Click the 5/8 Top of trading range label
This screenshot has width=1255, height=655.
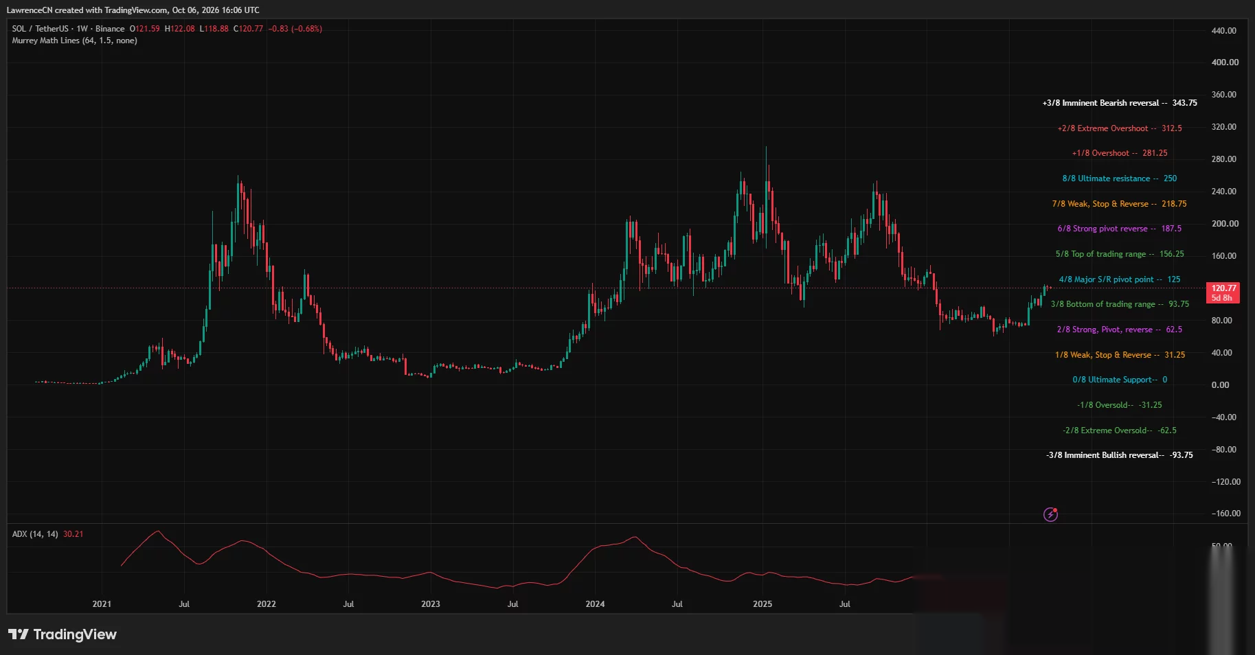1120,254
